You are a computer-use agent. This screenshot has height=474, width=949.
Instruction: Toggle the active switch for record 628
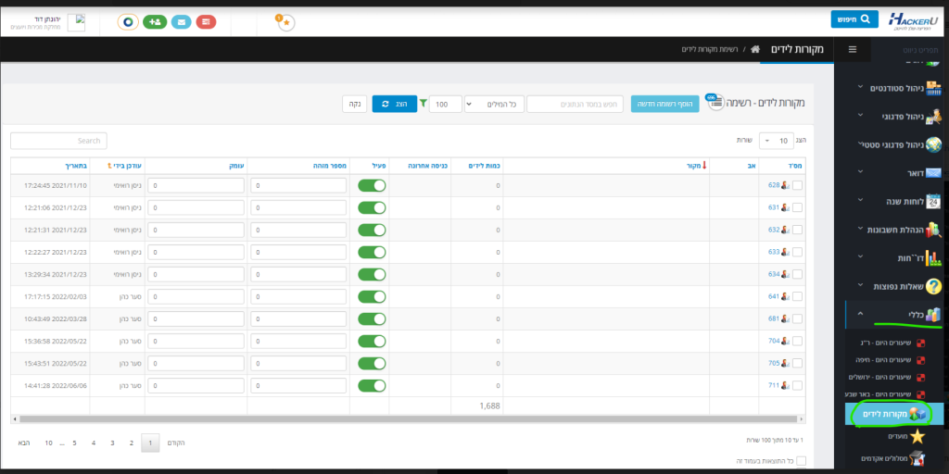(372, 185)
